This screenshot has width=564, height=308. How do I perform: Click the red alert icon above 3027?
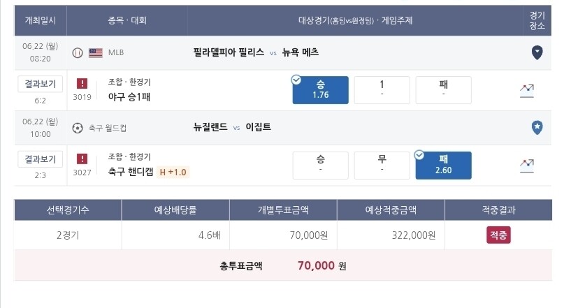tap(82, 159)
